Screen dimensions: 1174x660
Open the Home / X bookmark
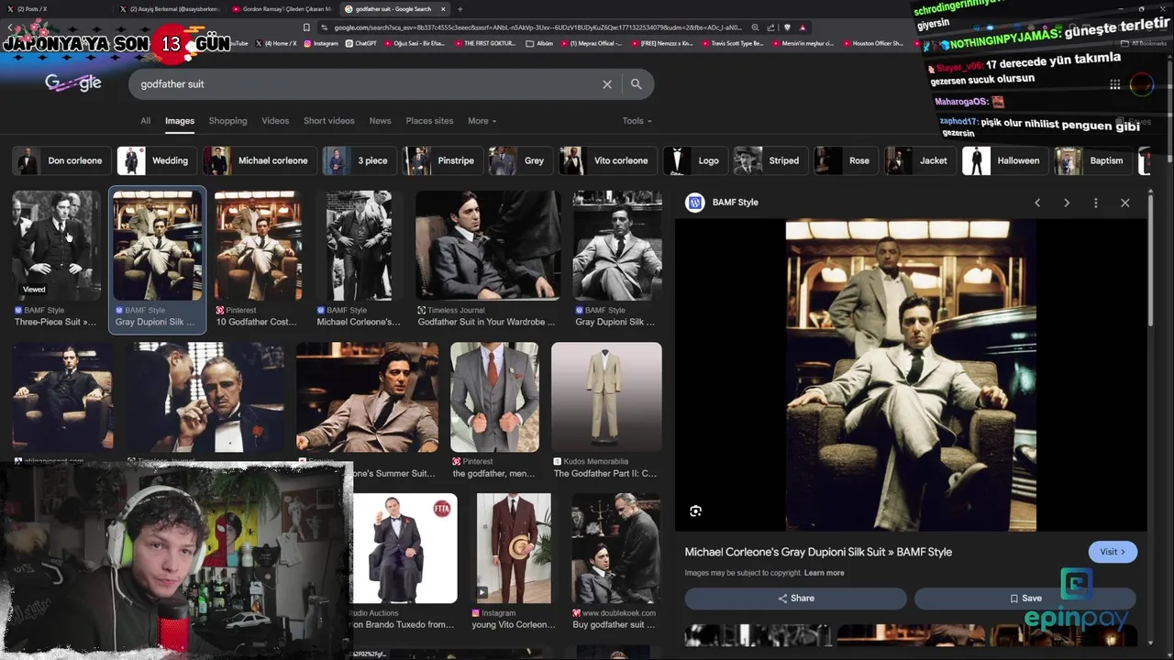click(276, 43)
